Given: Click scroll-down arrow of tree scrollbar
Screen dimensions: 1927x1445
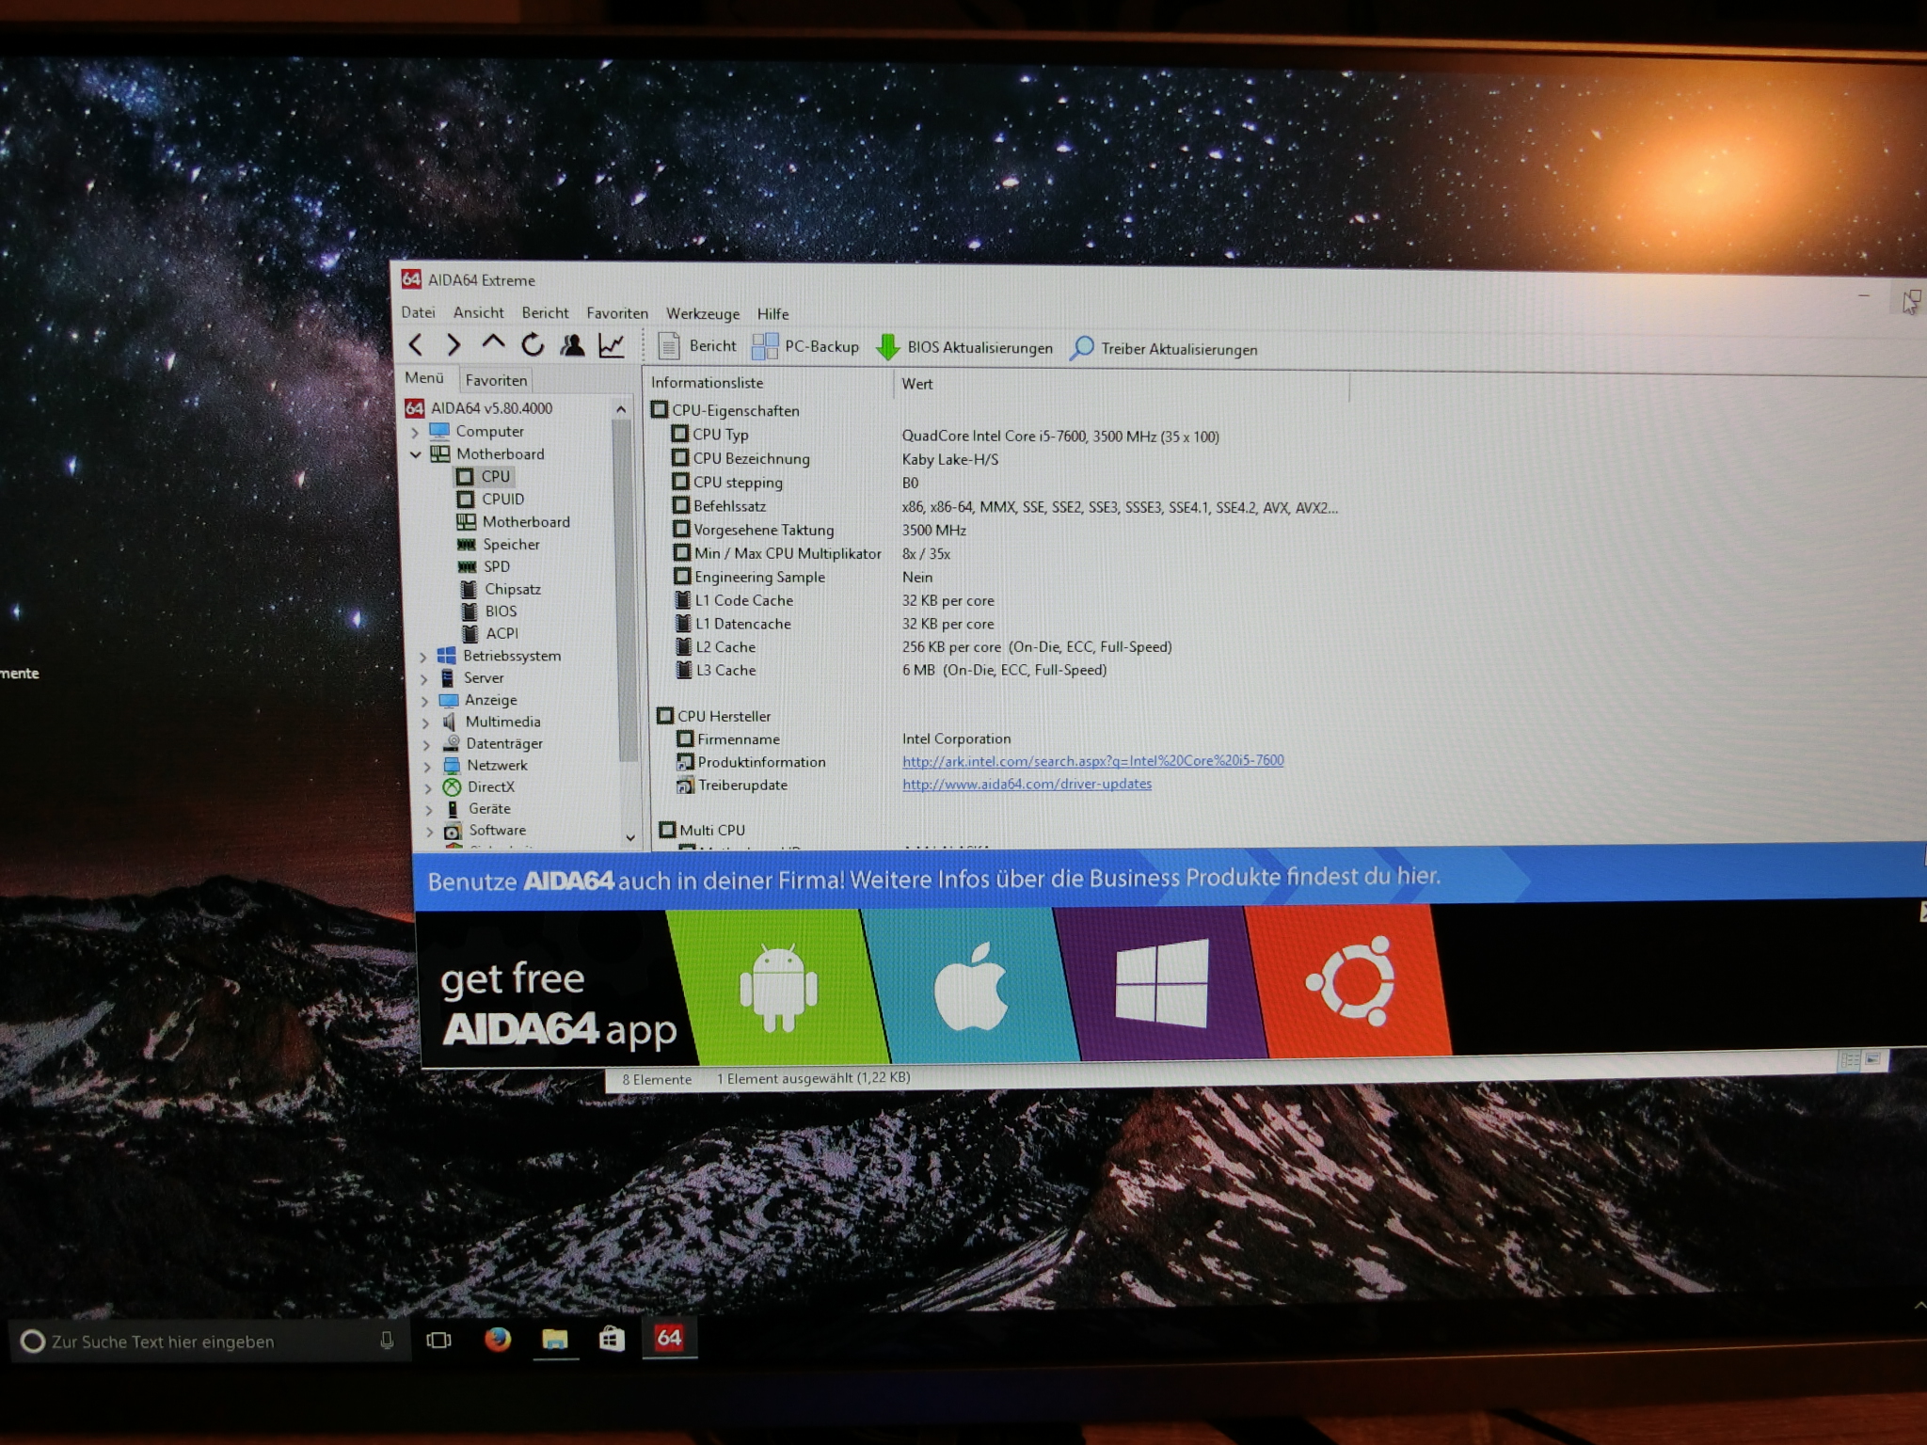Looking at the screenshot, I should point(629,836).
